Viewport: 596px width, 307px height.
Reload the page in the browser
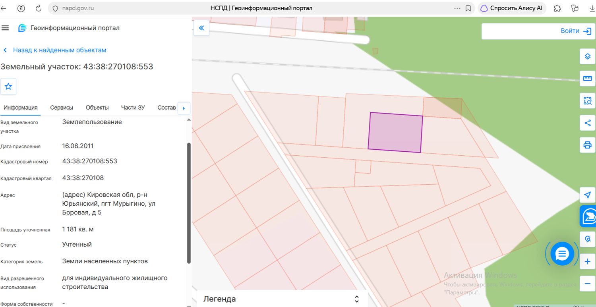pyautogui.click(x=39, y=8)
